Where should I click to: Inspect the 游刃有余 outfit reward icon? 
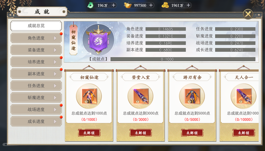192,96
